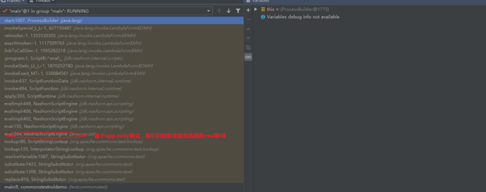Select frame invoke:494, ScriptFunction

point(122,88)
